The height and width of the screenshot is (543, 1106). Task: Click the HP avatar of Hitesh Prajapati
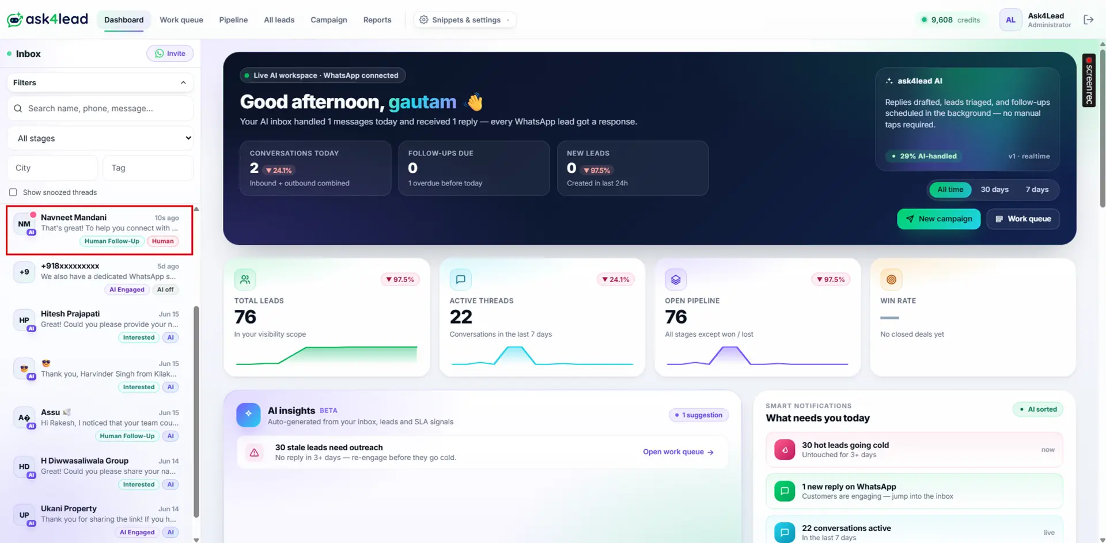[x=24, y=320]
